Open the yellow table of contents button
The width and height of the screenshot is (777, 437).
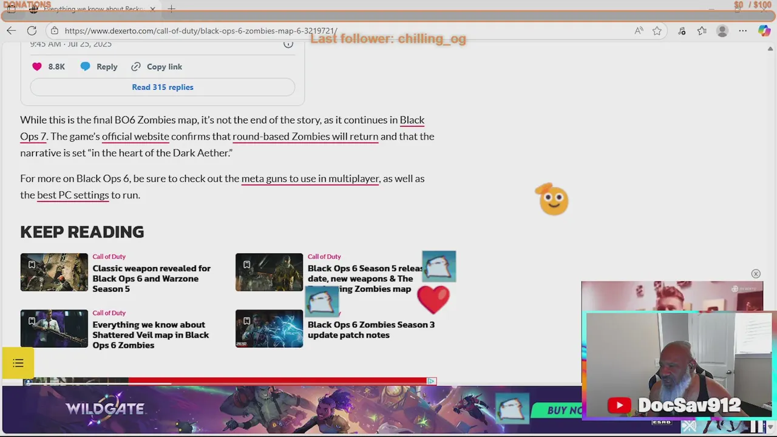18,363
